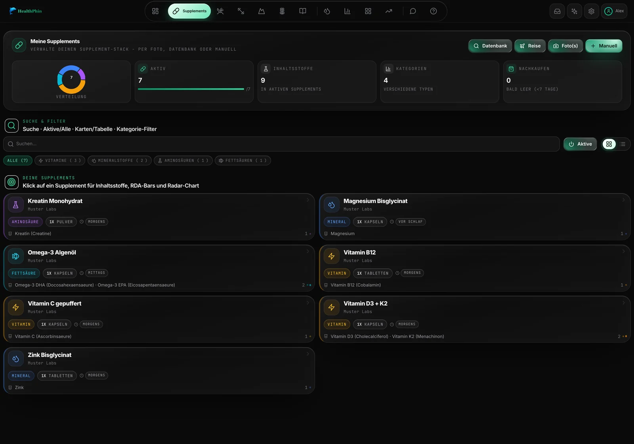Switch to the card grid view
This screenshot has height=444, width=634.
pyautogui.click(x=609, y=144)
